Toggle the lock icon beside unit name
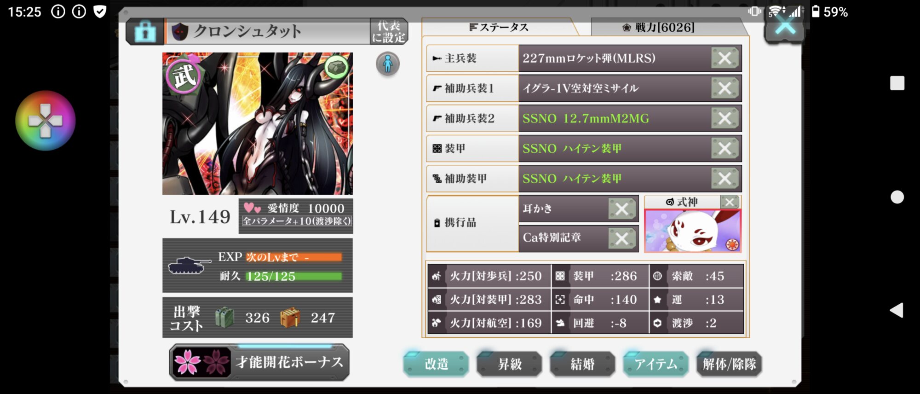 (145, 32)
